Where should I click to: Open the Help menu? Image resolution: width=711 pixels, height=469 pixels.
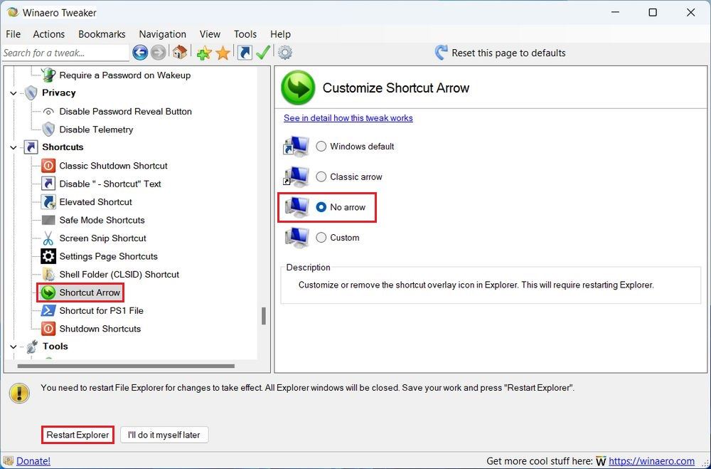pyautogui.click(x=280, y=34)
